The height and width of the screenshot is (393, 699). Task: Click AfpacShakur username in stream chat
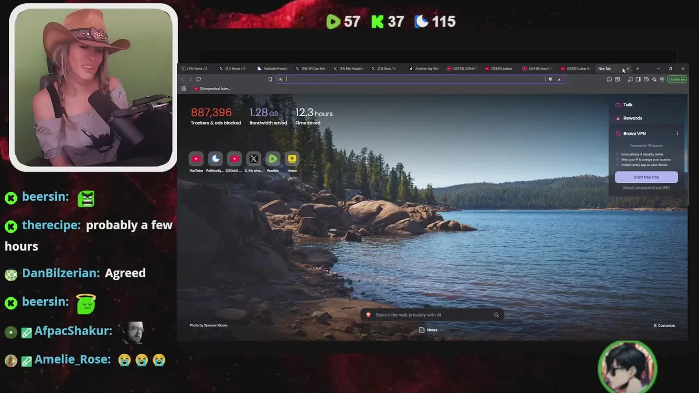[73, 331]
